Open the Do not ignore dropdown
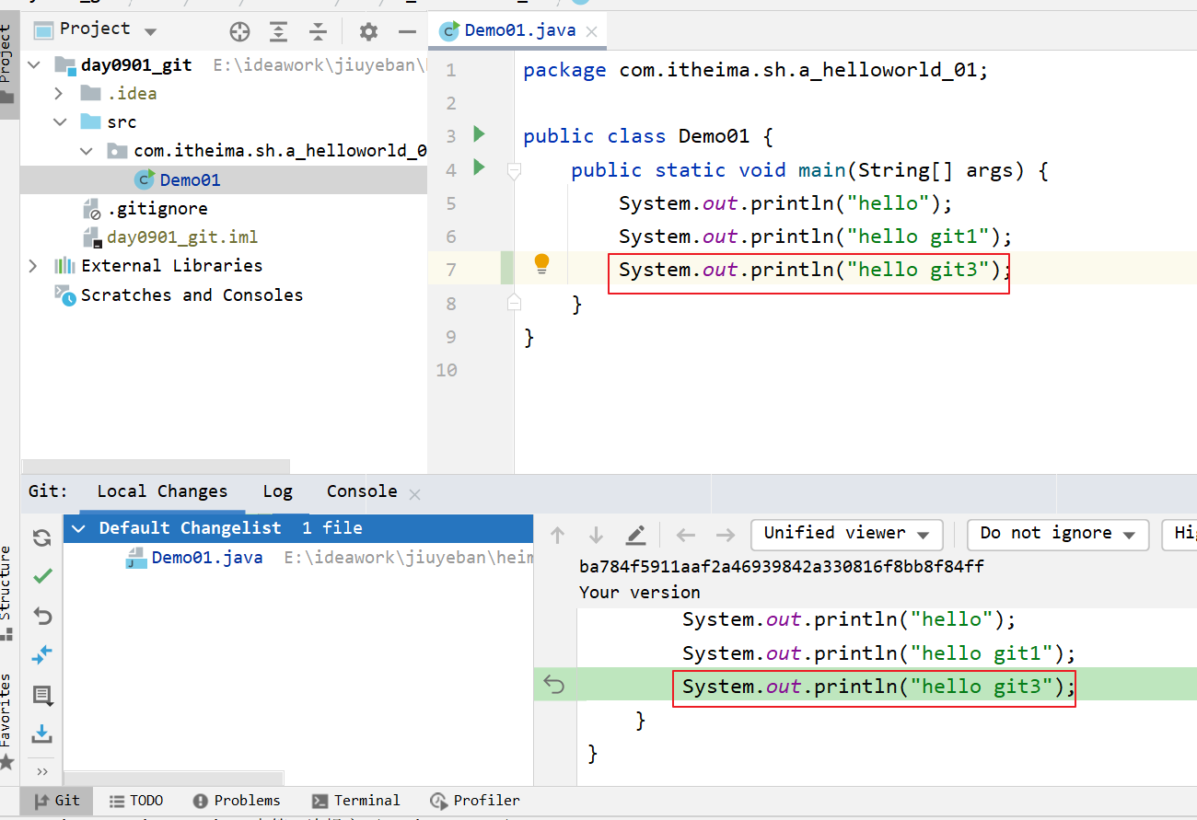 [1057, 534]
